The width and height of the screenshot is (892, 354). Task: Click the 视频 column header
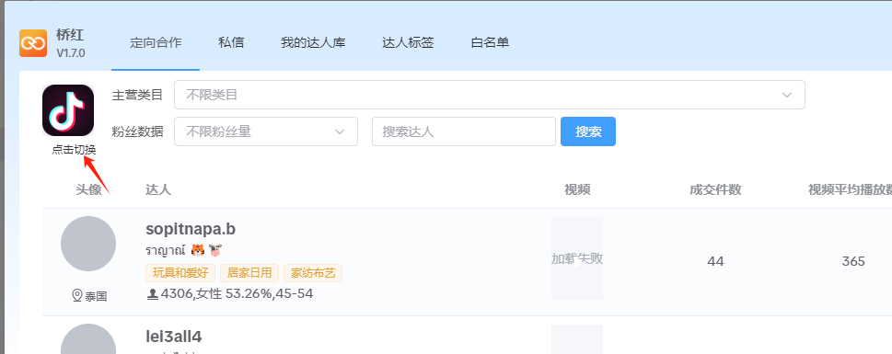coord(577,189)
